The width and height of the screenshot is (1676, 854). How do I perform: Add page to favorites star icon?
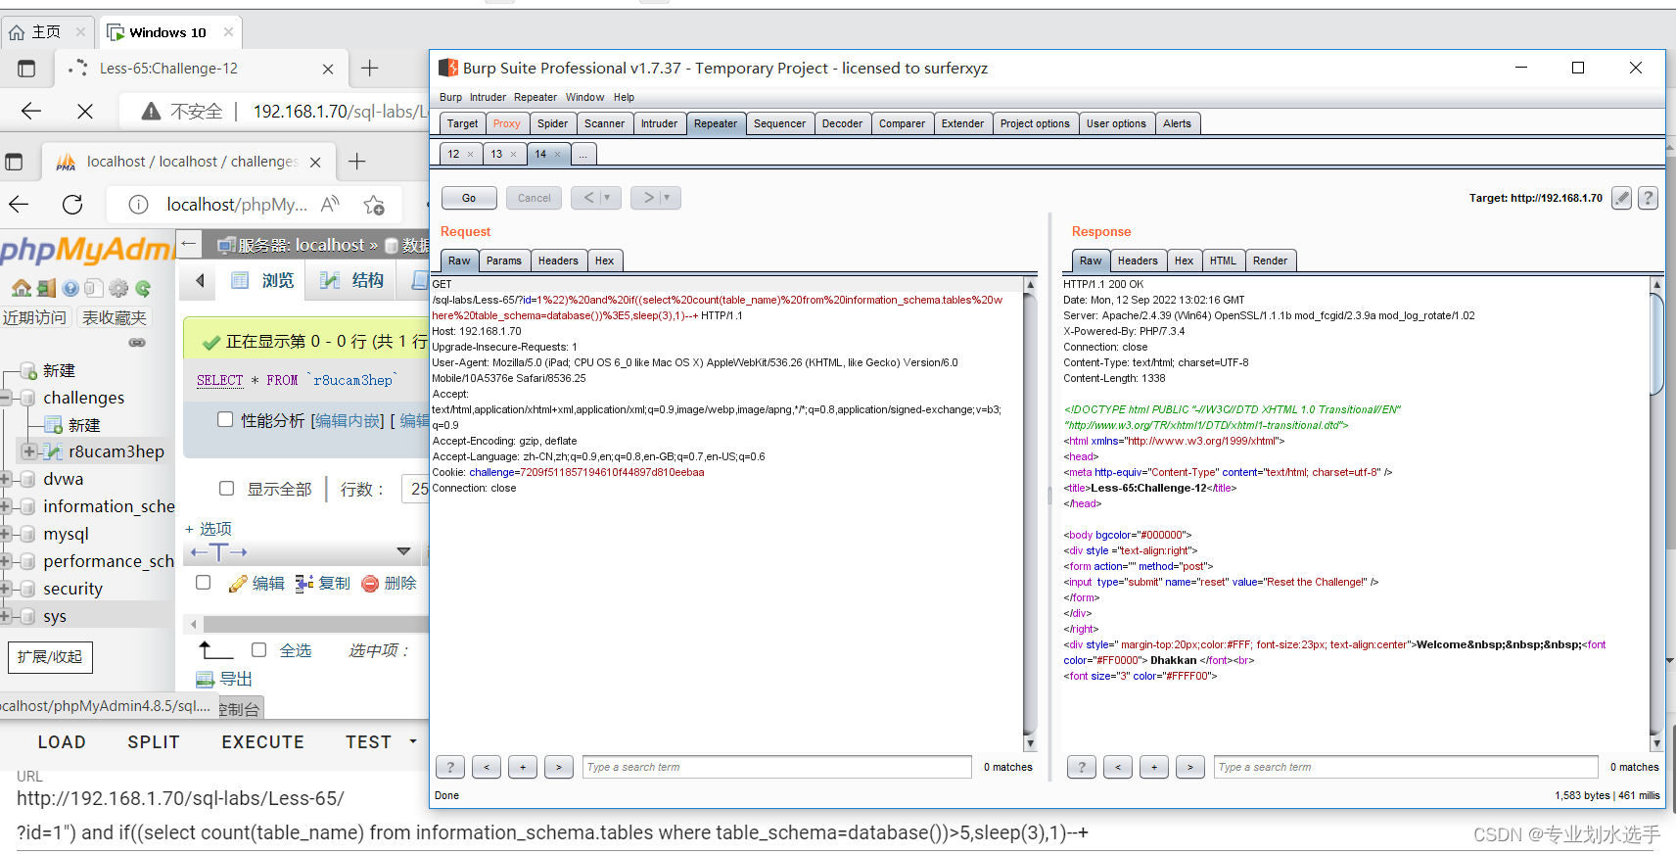pyautogui.click(x=374, y=205)
